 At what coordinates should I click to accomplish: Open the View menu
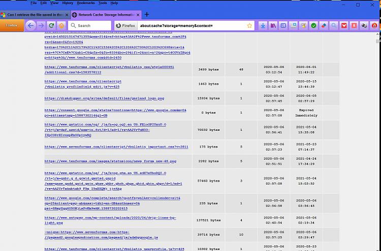(54, 3)
